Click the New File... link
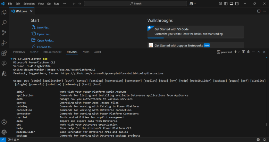269x142 pixels. pyautogui.click(x=43, y=28)
